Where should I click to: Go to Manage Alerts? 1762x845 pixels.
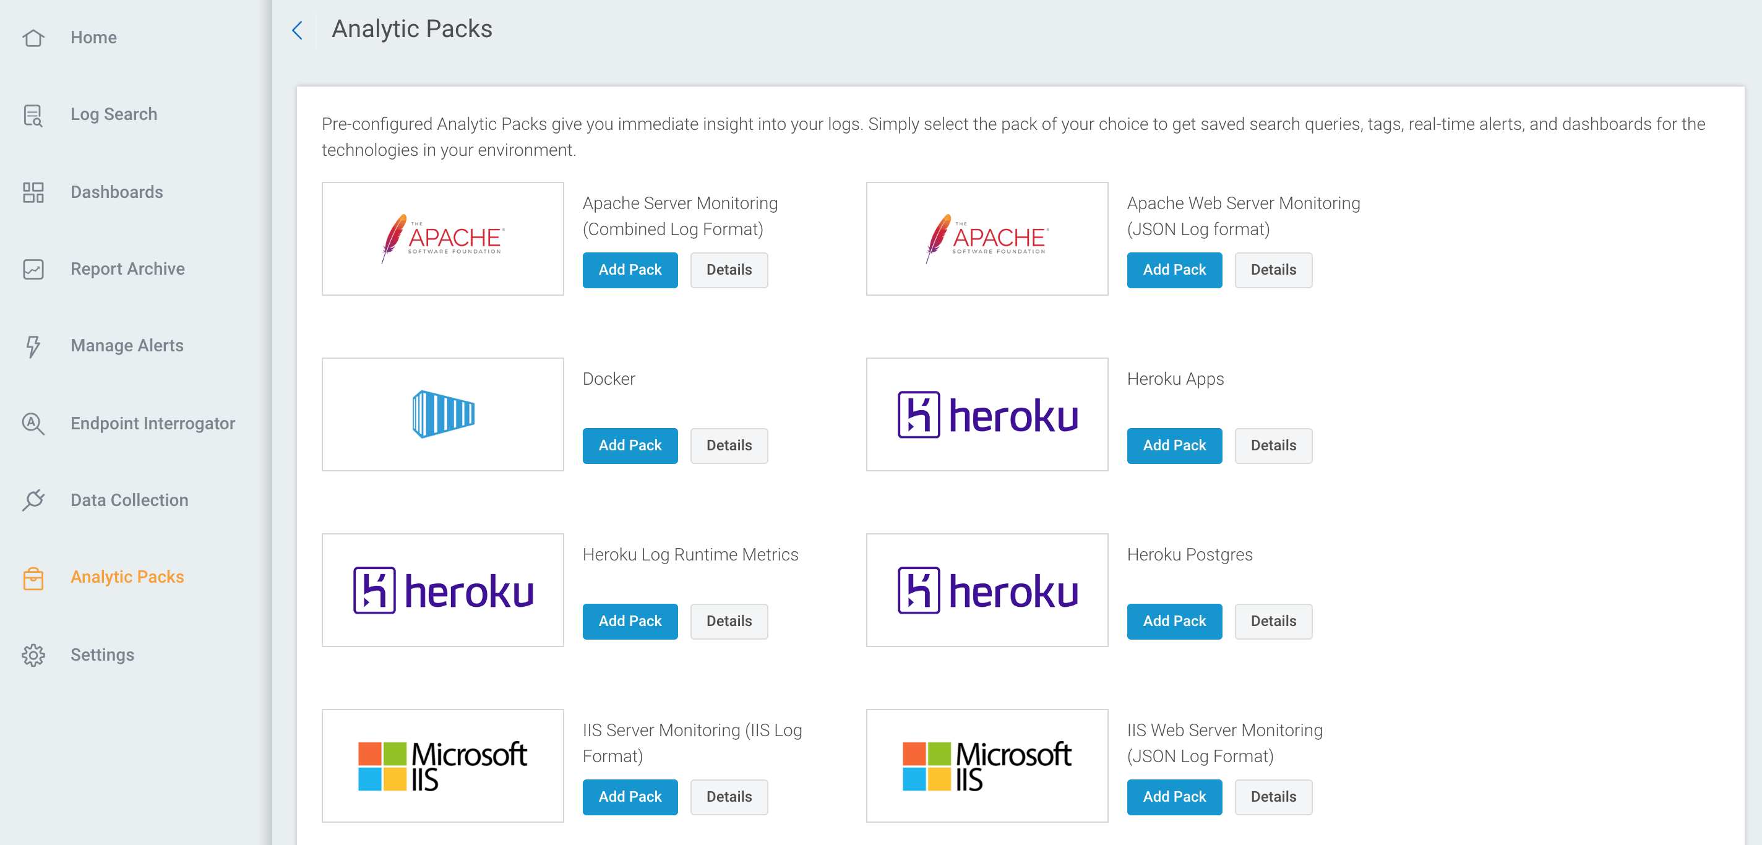click(x=127, y=346)
